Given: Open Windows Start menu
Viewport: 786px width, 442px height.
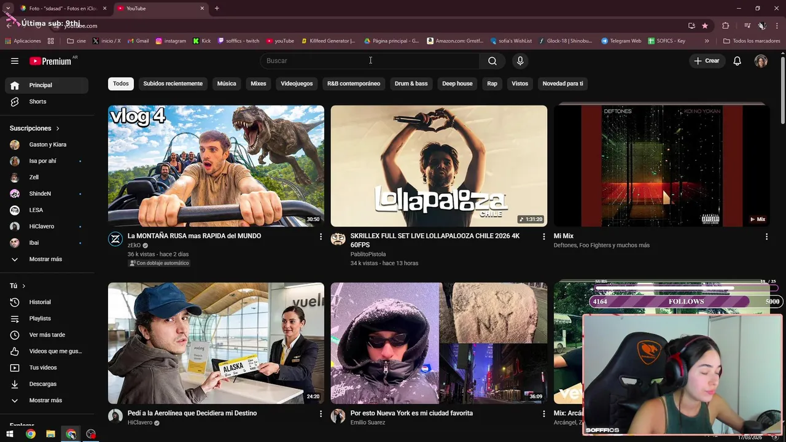Looking at the screenshot, I should point(10,434).
